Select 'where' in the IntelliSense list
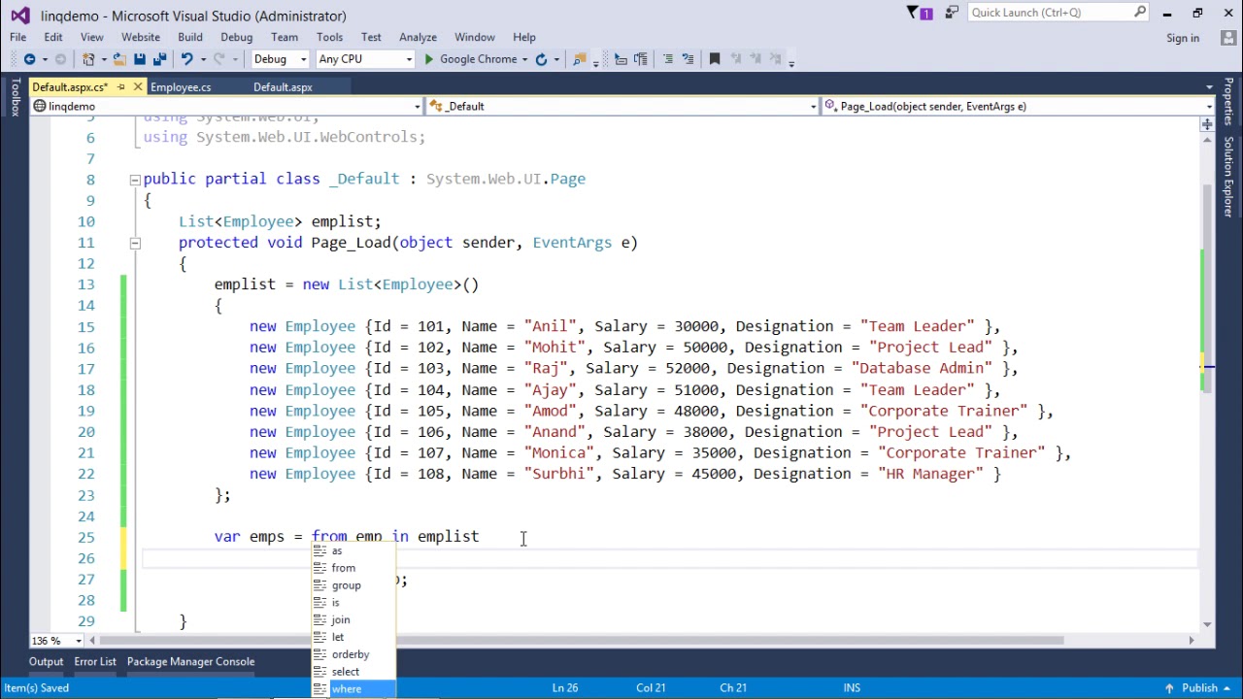This screenshot has width=1243, height=699. [x=353, y=689]
